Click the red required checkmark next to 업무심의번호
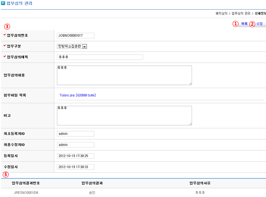266x197 pixels. pyautogui.click(x=5, y=35)
